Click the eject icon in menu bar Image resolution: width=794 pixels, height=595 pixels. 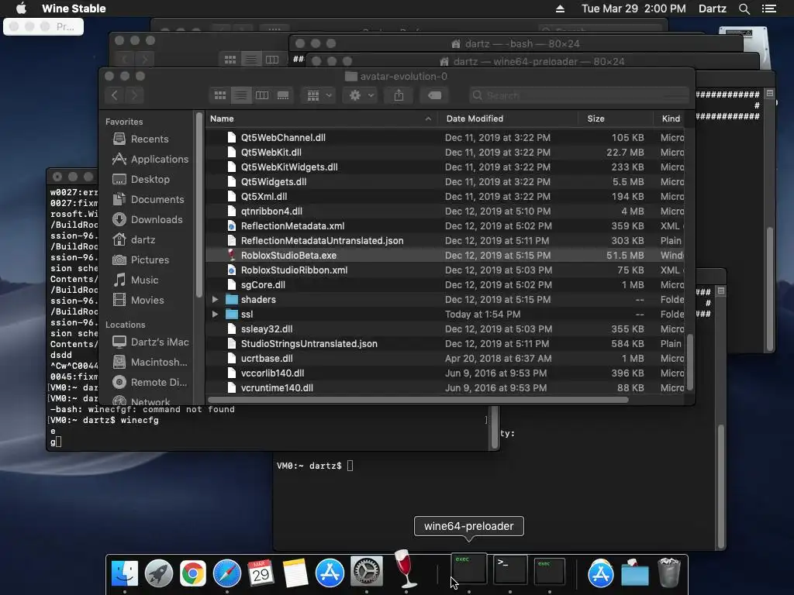point(560,9)
